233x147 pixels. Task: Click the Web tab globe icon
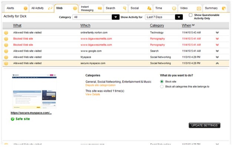coord(75,8)
